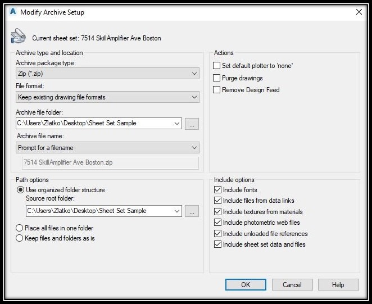Click the Cancel button
The height and width of the screenshot is (304, 372).
pyautogui.click(x=292, y=284)
